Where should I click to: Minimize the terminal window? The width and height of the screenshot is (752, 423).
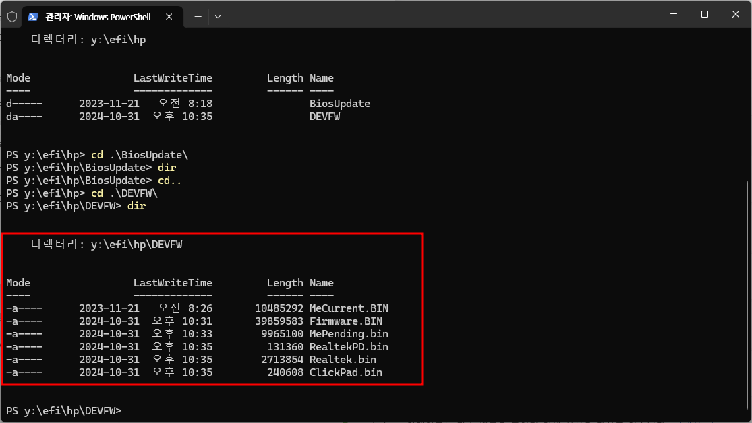(x=674, y=14)
